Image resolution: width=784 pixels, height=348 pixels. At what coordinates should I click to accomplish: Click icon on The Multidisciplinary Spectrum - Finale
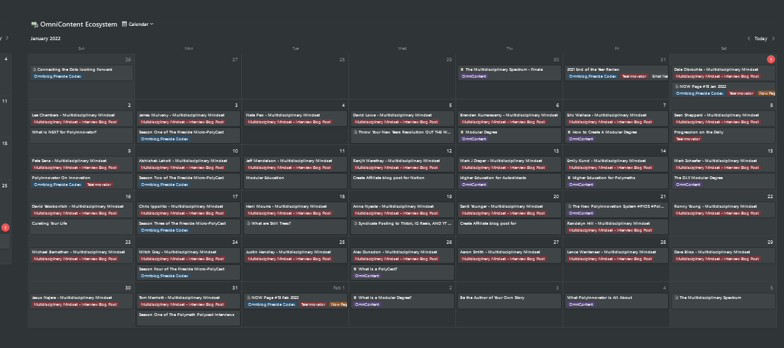tap(462, 69)
